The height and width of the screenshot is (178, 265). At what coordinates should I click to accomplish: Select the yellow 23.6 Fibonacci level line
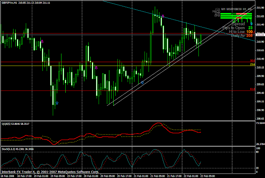[128, 66]
